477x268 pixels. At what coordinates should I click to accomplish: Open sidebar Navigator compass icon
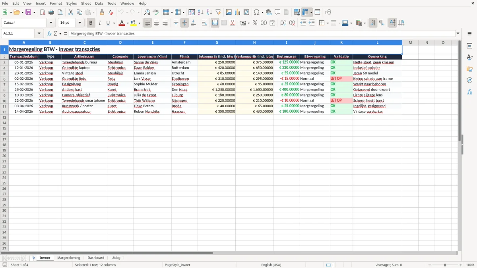469,80
